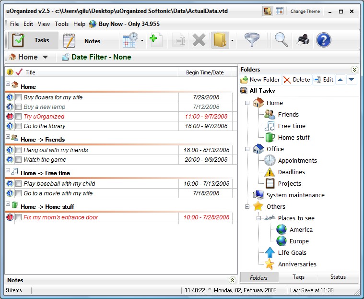
Task: Open the funnel filter tool
Action: coord(252,40)
